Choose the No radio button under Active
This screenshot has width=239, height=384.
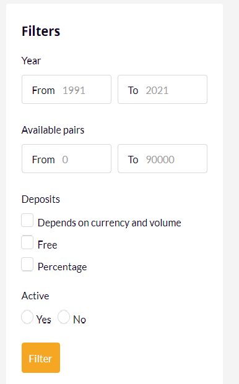point(64,317)
